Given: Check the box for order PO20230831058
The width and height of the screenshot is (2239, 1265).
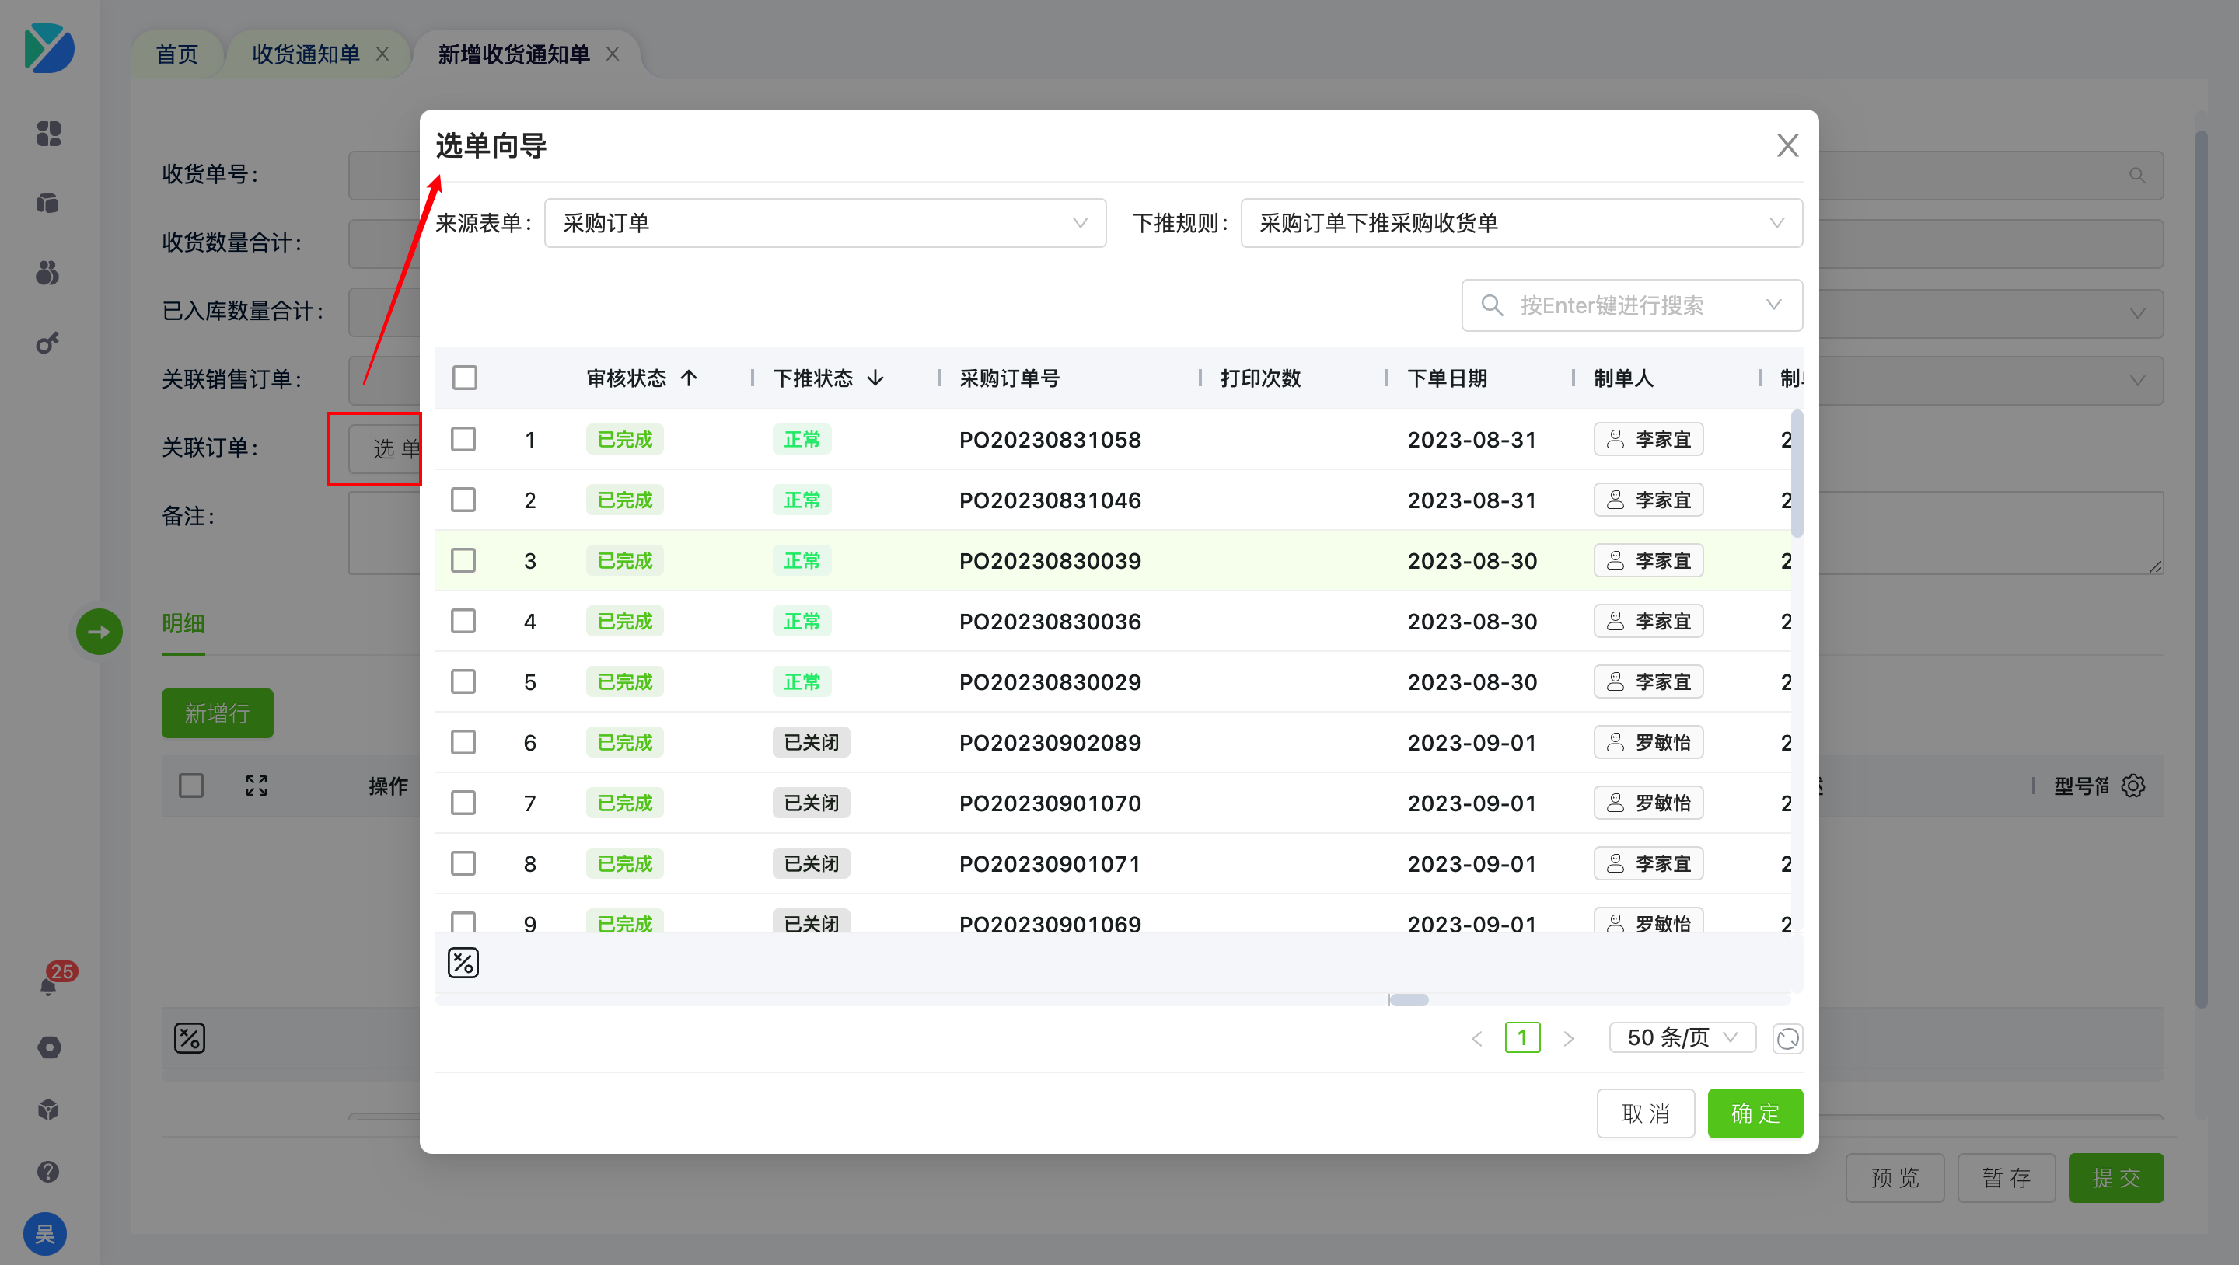Looking at the screenshot, I should click(x=463, y=440).
